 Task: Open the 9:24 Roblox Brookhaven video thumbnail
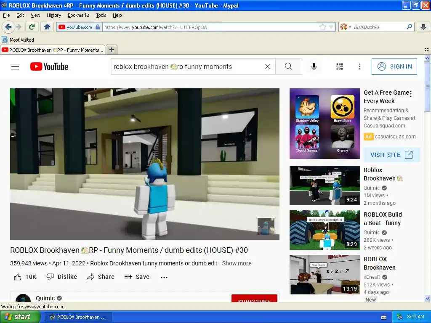325,185
